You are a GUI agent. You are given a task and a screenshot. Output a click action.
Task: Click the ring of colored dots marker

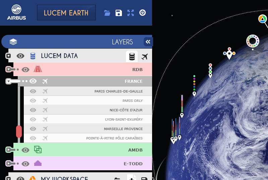253,41
